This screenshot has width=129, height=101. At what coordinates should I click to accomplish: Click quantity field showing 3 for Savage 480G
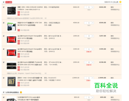click(89, 36)
